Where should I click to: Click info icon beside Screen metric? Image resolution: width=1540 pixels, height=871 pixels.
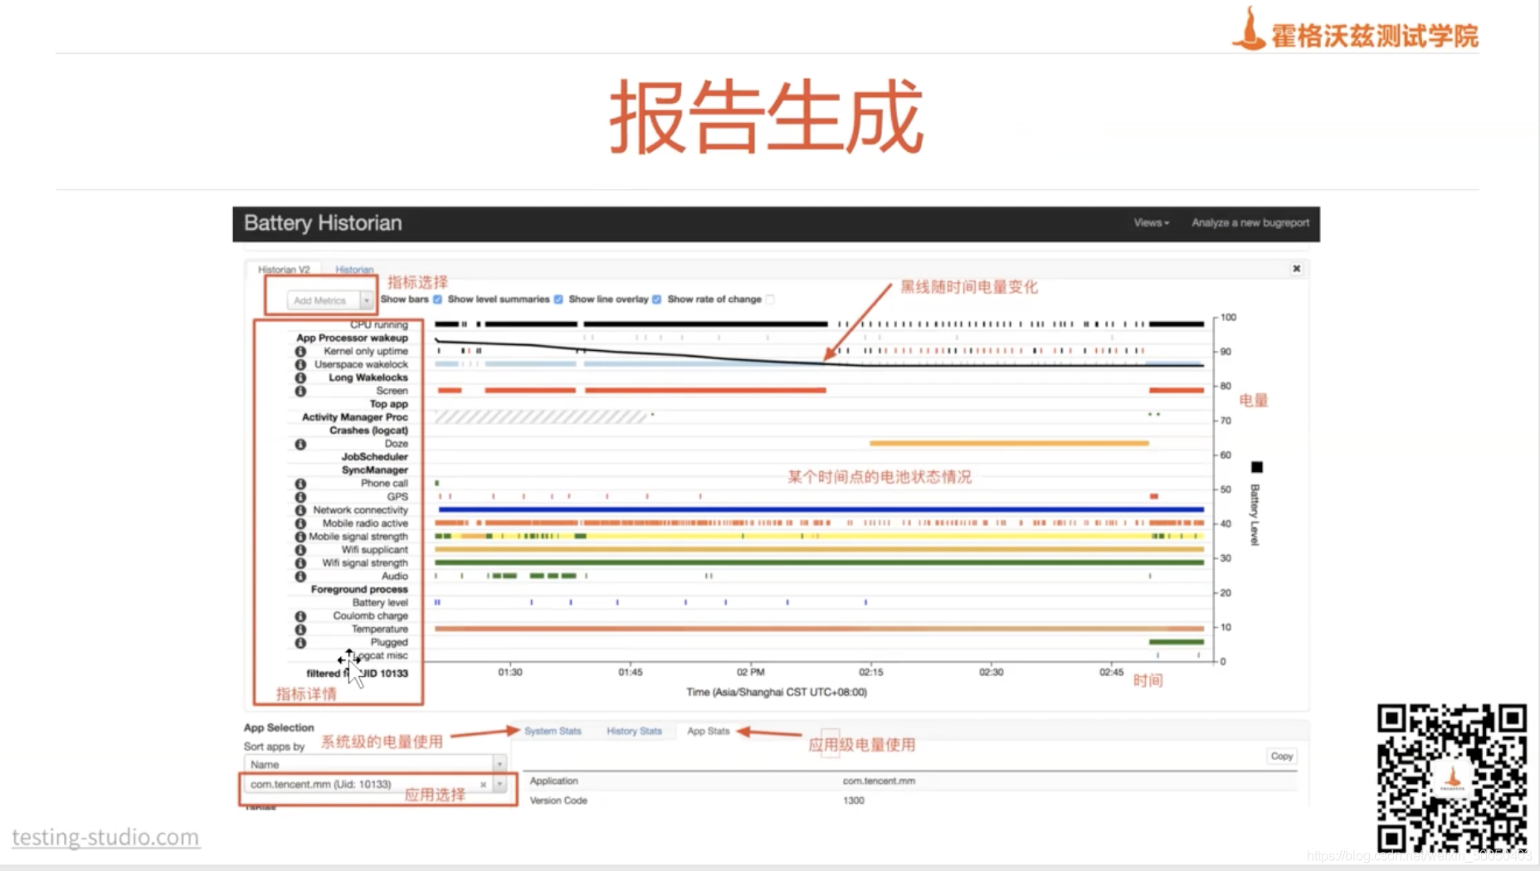tap(300, 392)
